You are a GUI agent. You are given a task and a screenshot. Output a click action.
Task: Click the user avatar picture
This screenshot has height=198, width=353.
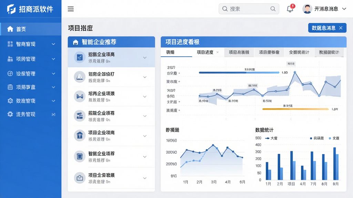[307, 9]
